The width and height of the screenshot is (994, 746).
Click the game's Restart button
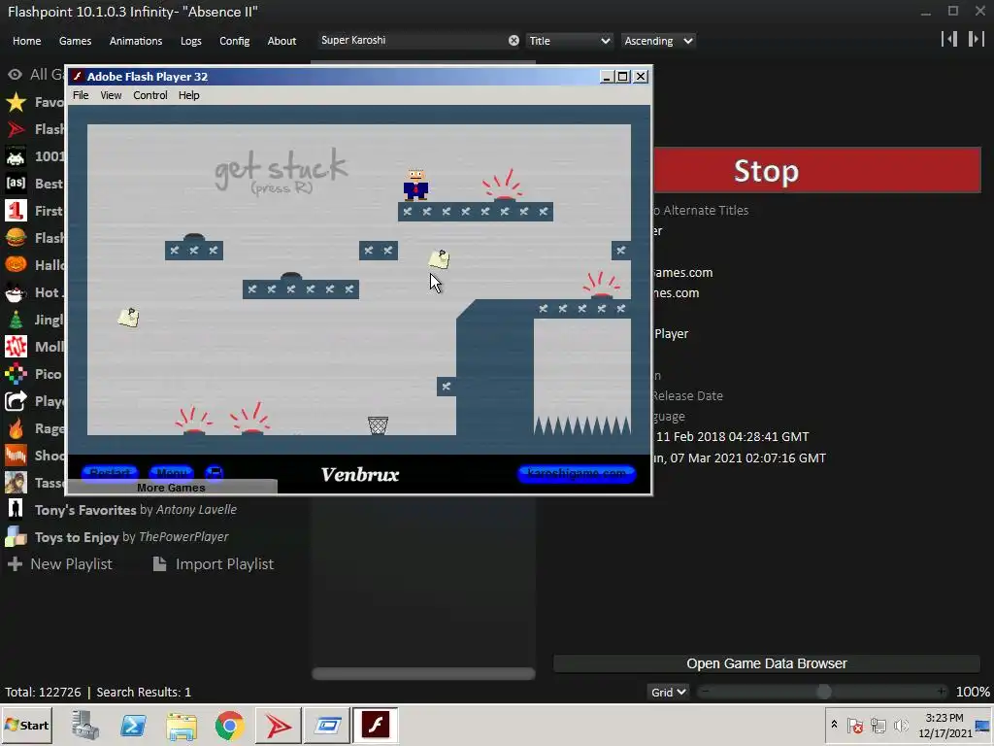click(110, 473)
